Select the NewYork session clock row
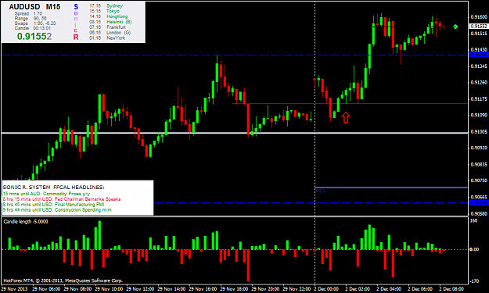 pos(107,38)
